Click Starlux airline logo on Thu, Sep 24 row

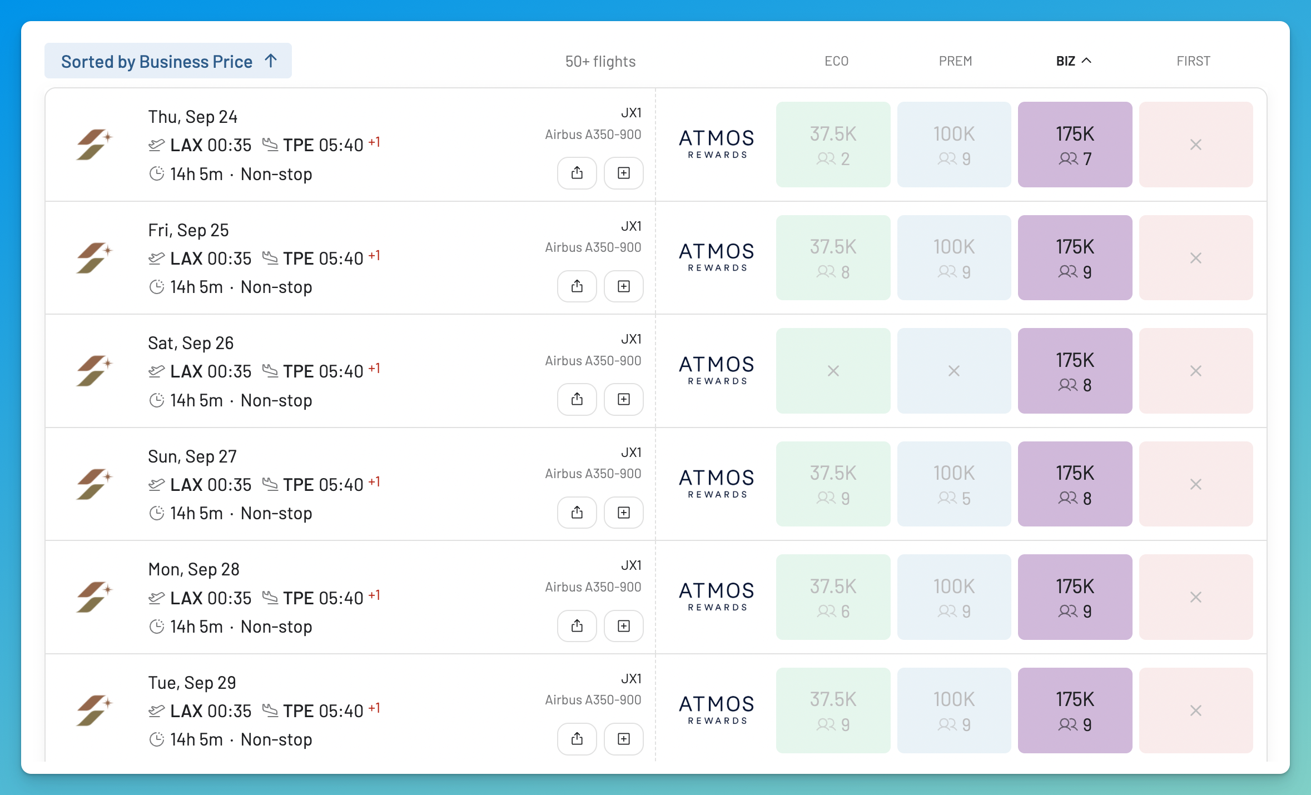(94, 145)
